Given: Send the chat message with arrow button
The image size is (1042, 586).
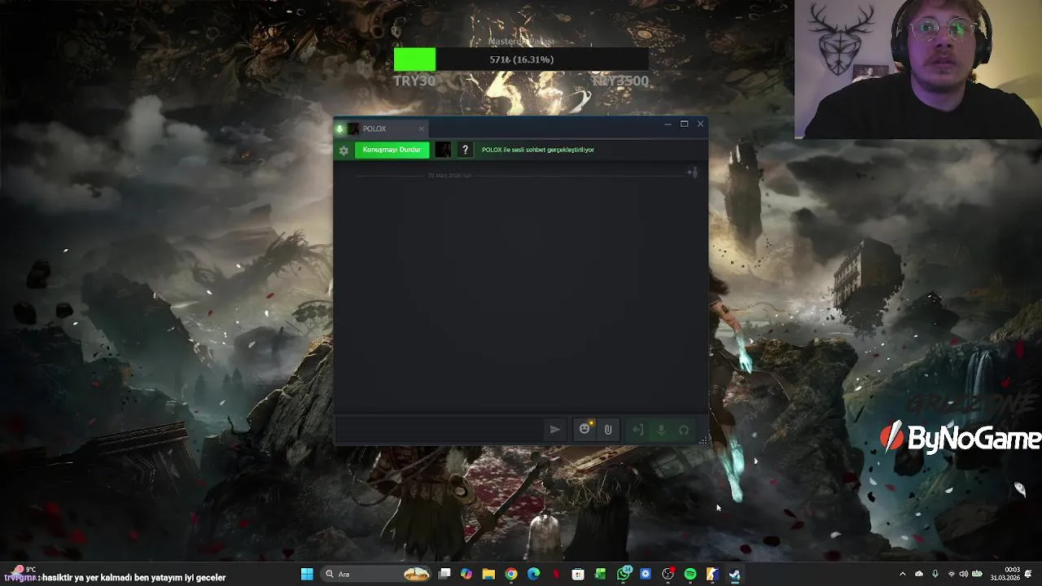Looking at the screenshot, I should click(554, 430).
